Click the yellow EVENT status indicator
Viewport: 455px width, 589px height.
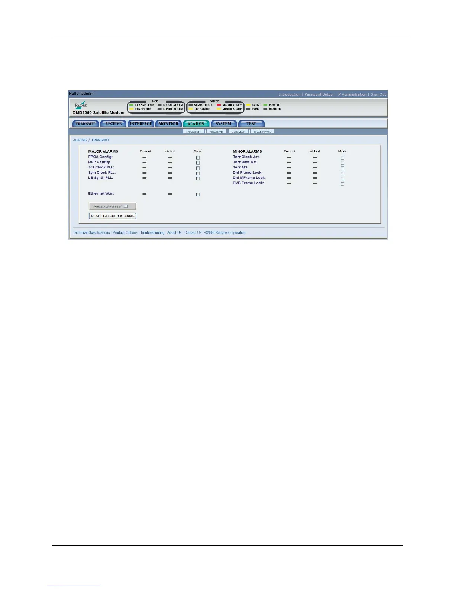pyautogui.click(x=248, y=105)
